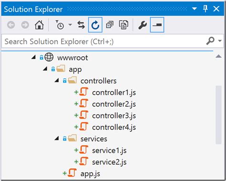Click the JavaScript icon beside controller1.js
The height and width of the screenshot is (181, 226).
coord(84,92)
